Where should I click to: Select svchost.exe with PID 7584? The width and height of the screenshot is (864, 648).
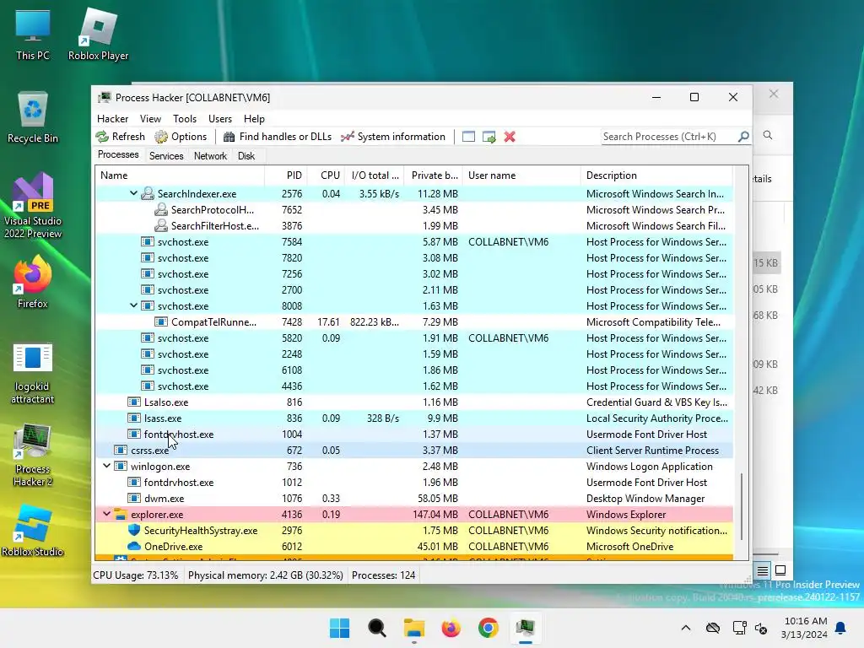[414, 242]
